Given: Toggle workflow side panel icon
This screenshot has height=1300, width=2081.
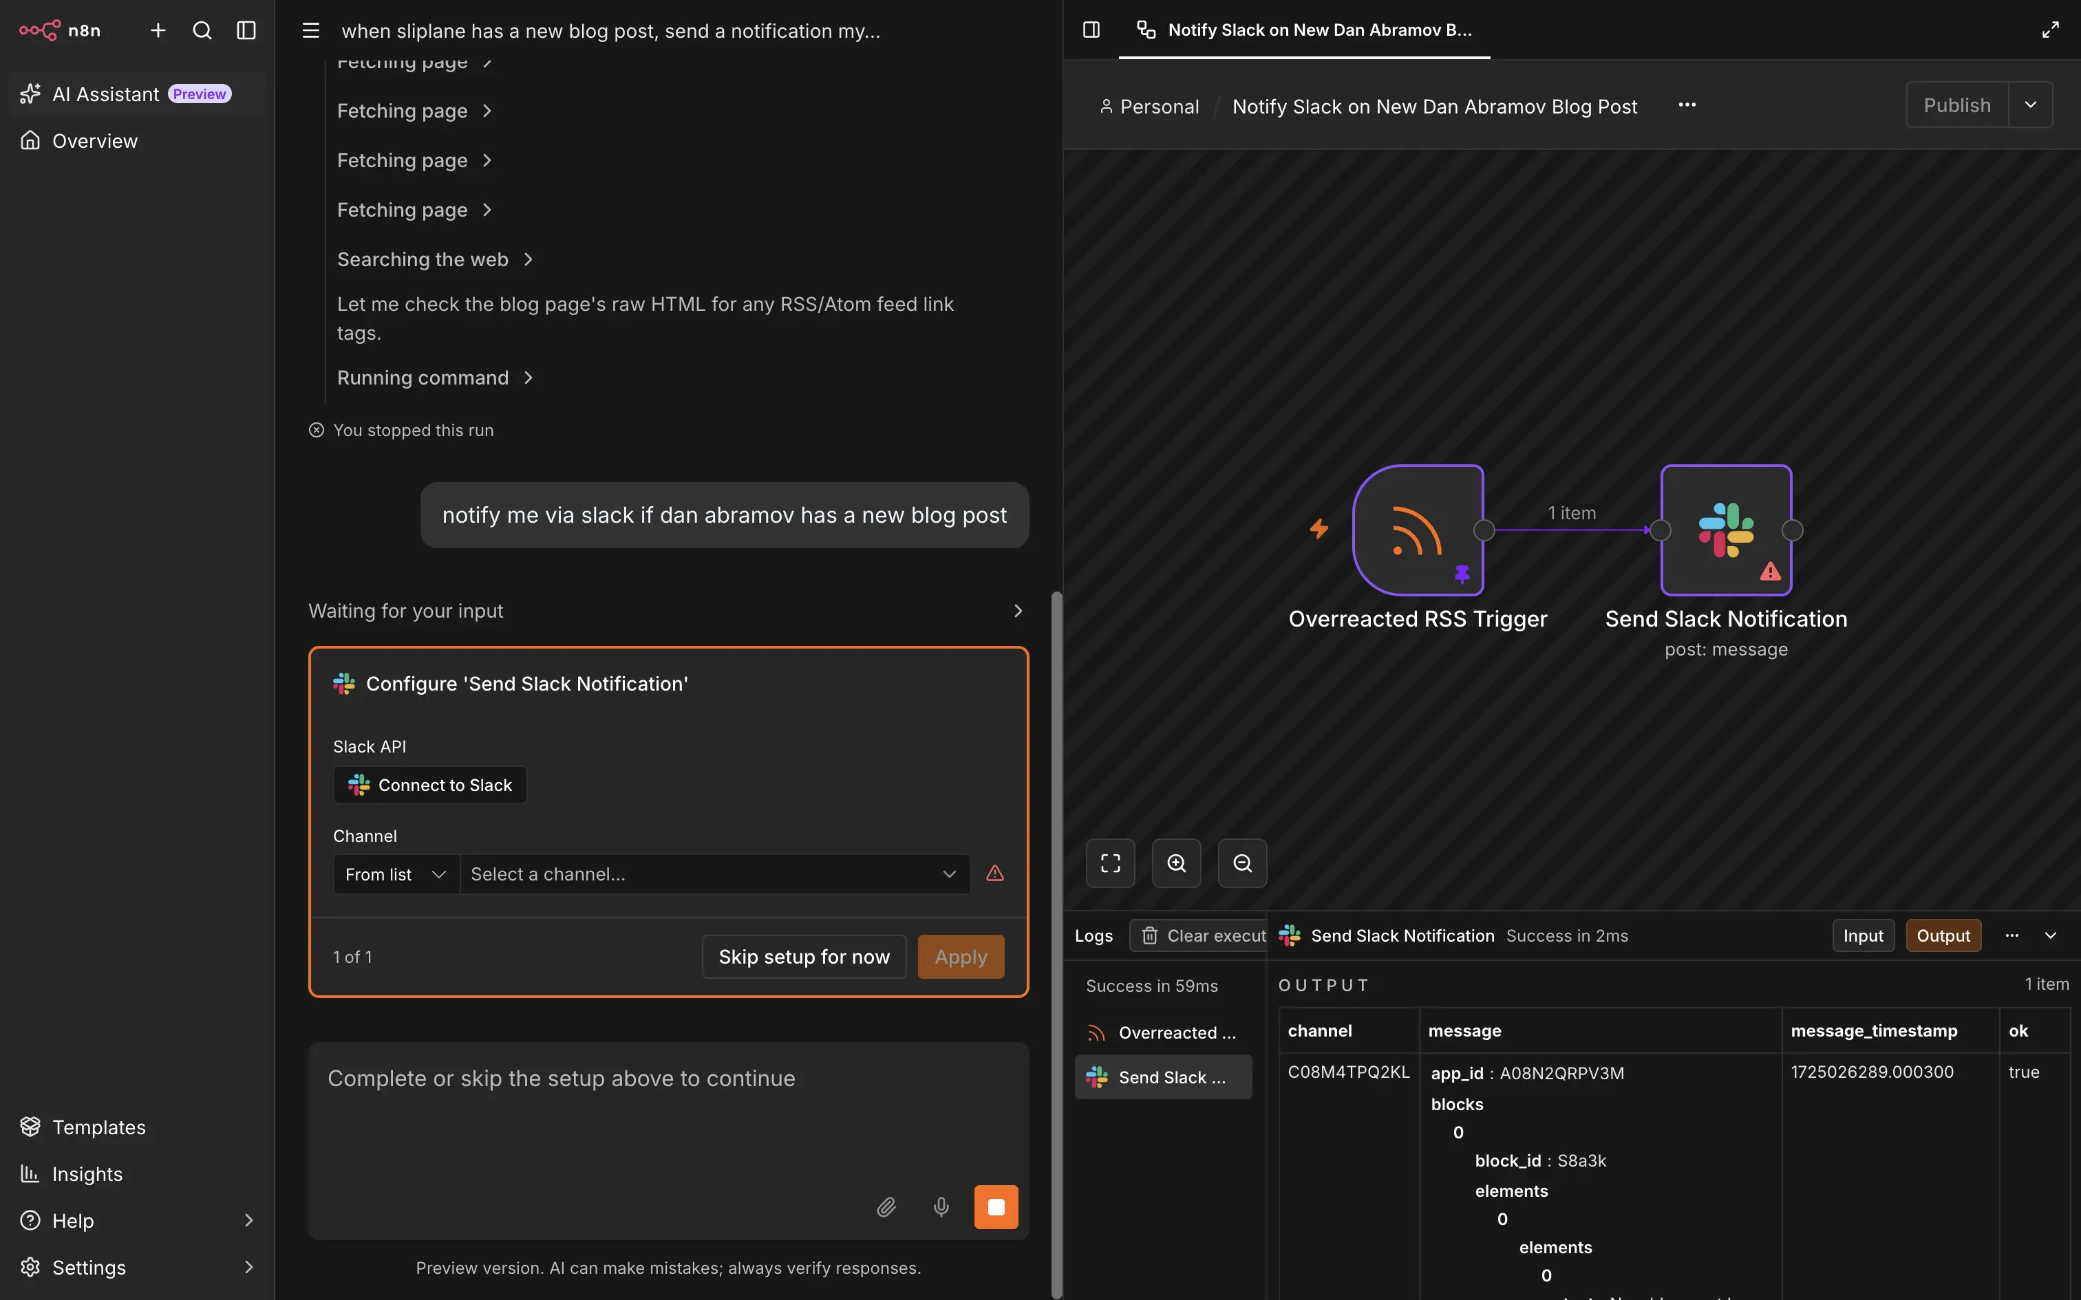Looking at the screenshot, I should coord(1091,30).
